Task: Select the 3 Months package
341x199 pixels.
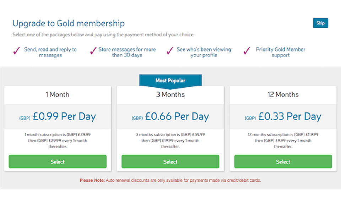Action: pos(170,161)
